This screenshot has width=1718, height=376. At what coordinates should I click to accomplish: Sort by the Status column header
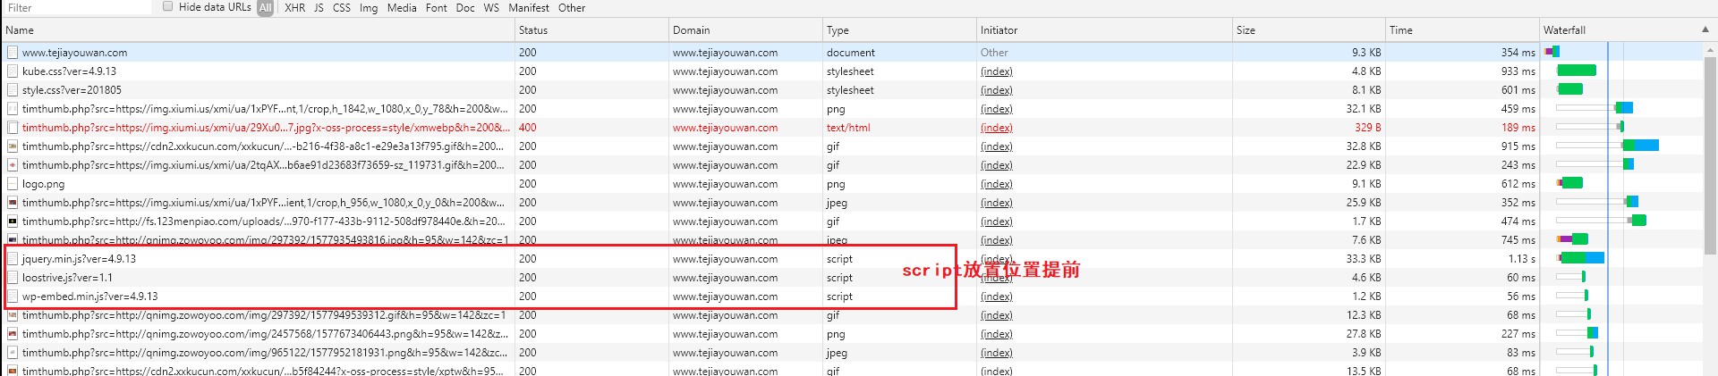tap(591, 30)
